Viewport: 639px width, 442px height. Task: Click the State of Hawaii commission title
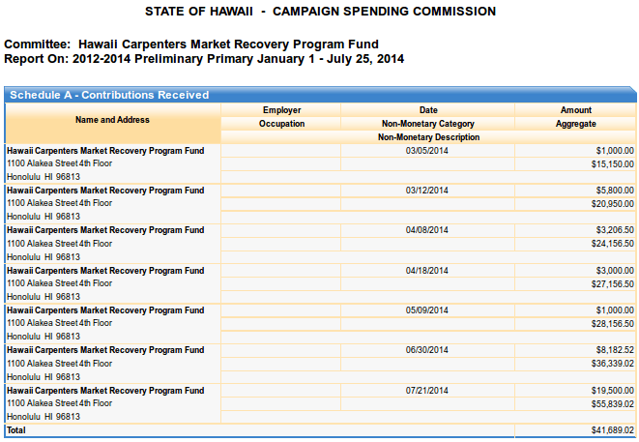320,12
